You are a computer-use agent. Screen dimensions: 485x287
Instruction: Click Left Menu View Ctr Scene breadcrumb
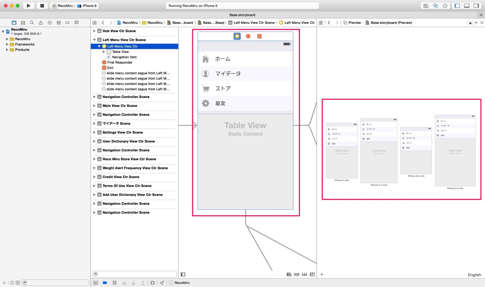[x=251, y=23]
